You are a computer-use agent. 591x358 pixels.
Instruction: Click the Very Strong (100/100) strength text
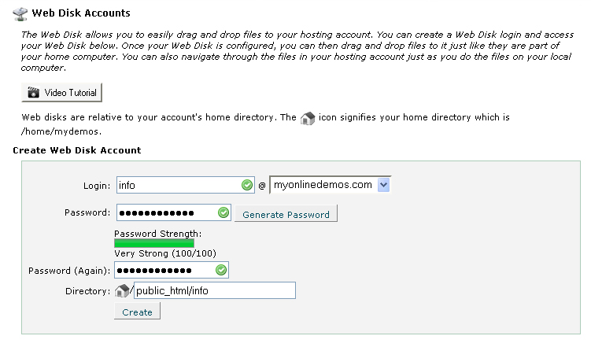[165, 253]
